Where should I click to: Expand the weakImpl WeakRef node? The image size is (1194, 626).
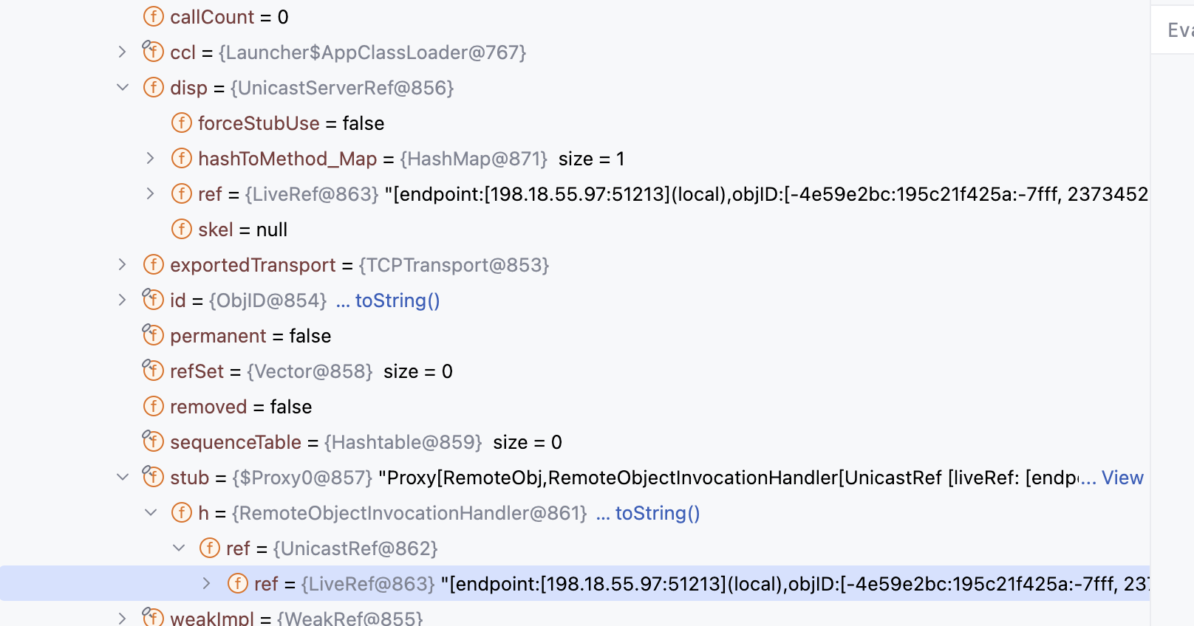[123, 618]
